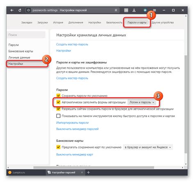Click the back arrow navigation icon
194x182 pixels.
(12, 10)
